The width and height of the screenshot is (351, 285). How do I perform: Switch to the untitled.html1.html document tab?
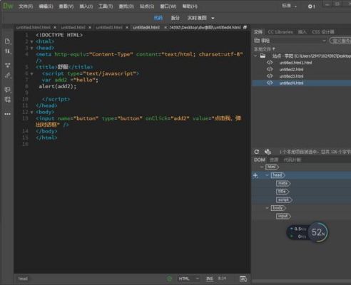pos(33,28)
